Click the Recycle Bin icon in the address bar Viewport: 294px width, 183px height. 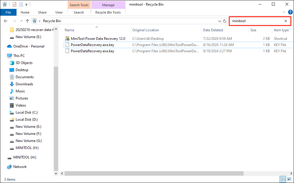tap(35, 21)
